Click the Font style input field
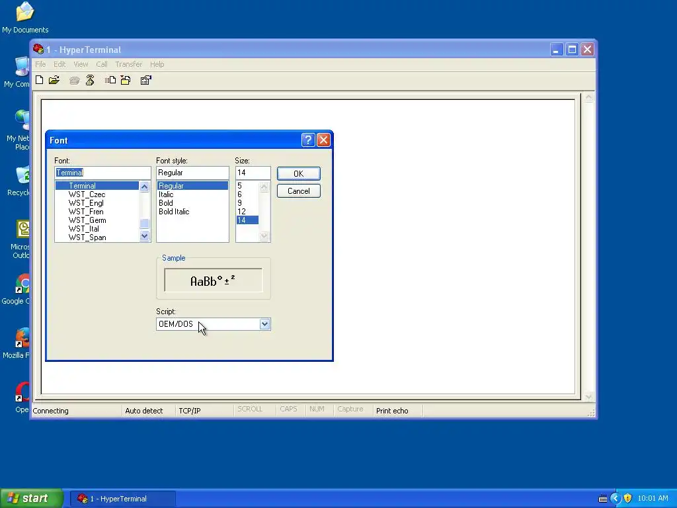 coord(192,173)
